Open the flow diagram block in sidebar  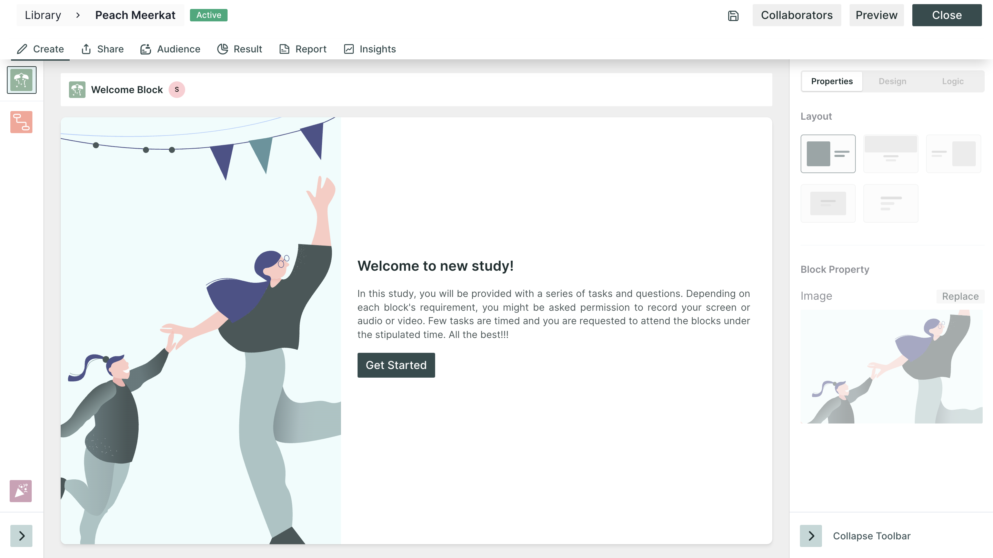[x=21, y=122]
